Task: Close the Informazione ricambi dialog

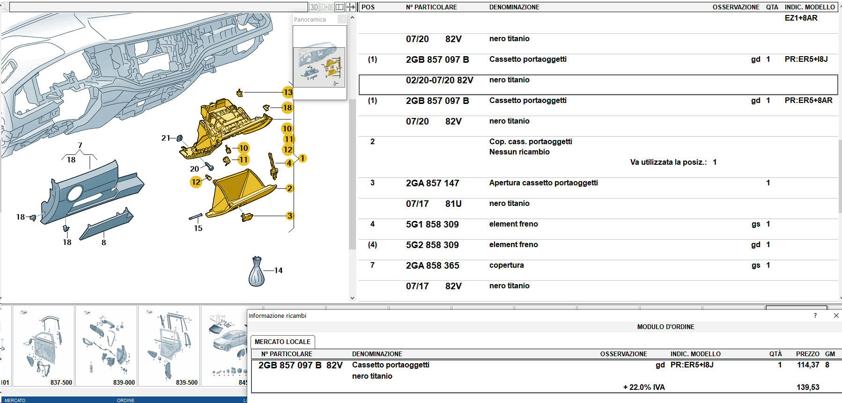Action: coord(836,315)
